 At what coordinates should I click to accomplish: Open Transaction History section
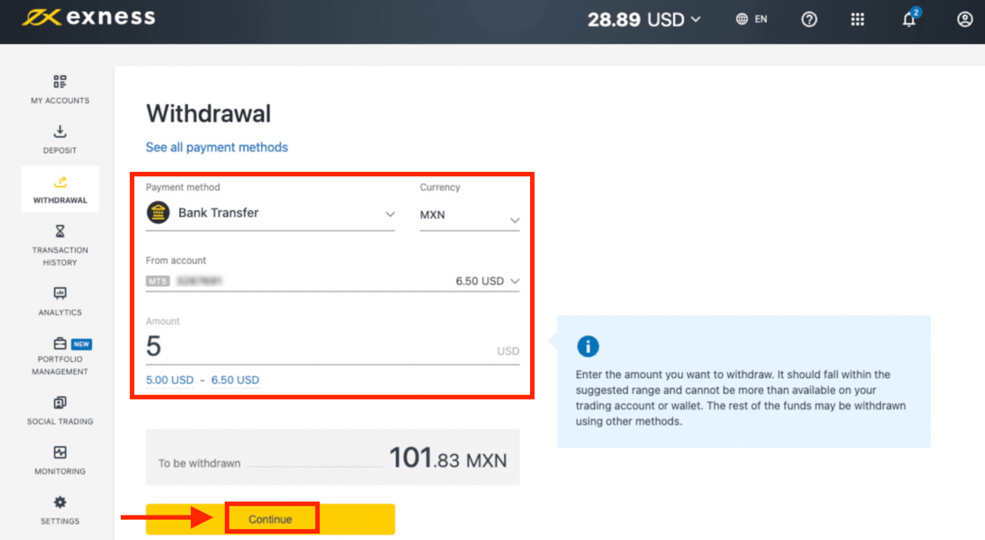pyautogui.click(x=60, y=245)
